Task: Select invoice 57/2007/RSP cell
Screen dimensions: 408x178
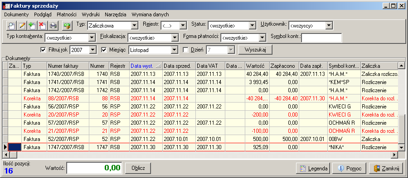Action: click(x=68, y=122)
